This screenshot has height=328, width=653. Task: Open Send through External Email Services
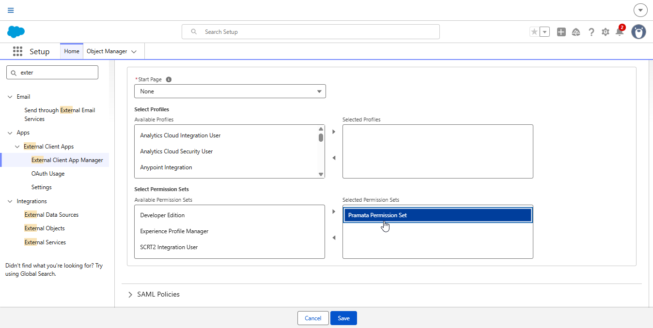pyautogui.click(x=60, y=115)
